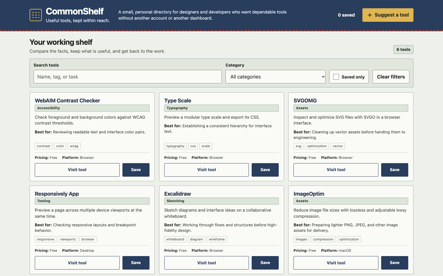Click the Sketching category label
Viewport: 443px width, 276px height.
click(221, 201)
